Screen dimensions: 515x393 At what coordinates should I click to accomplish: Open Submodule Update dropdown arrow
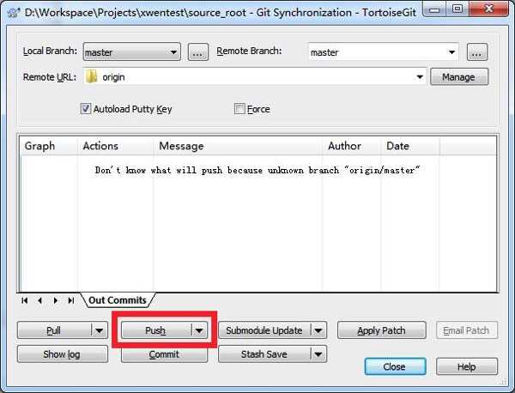point(318,330)
